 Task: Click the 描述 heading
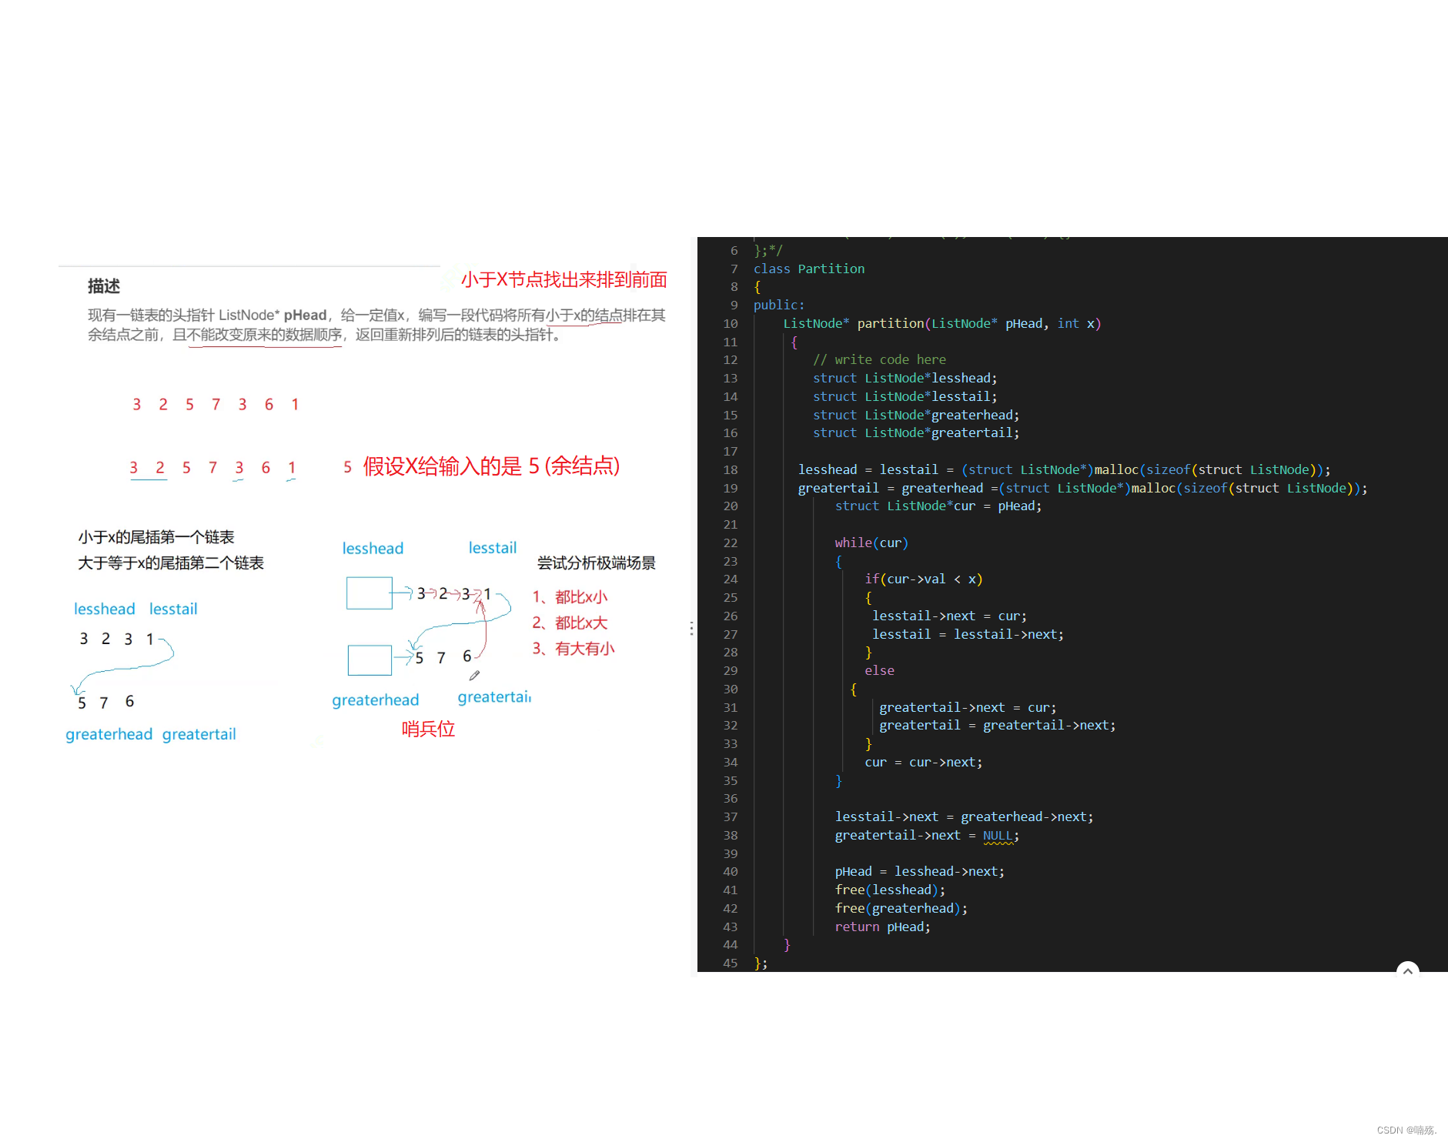click(x=104, y=286)
